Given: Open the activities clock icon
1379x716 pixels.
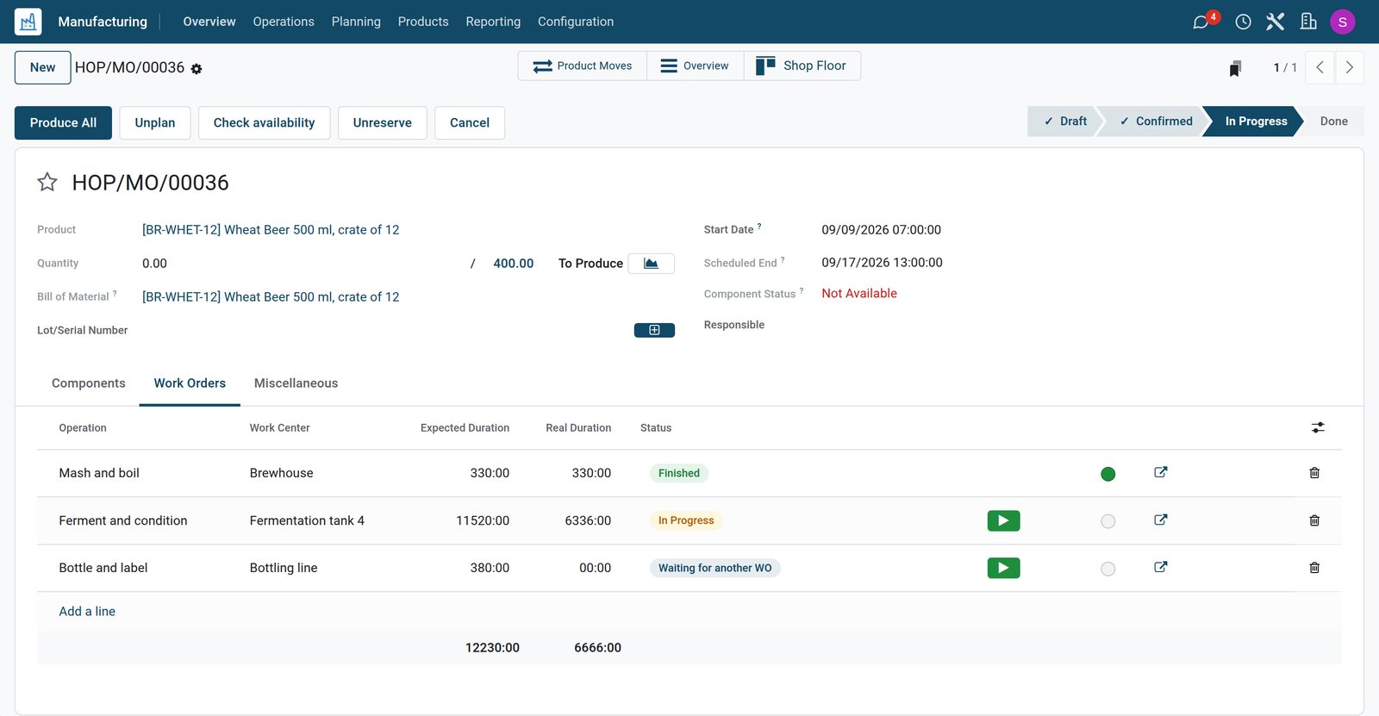Looking at the screenshot, I should tap(1243, 22).
